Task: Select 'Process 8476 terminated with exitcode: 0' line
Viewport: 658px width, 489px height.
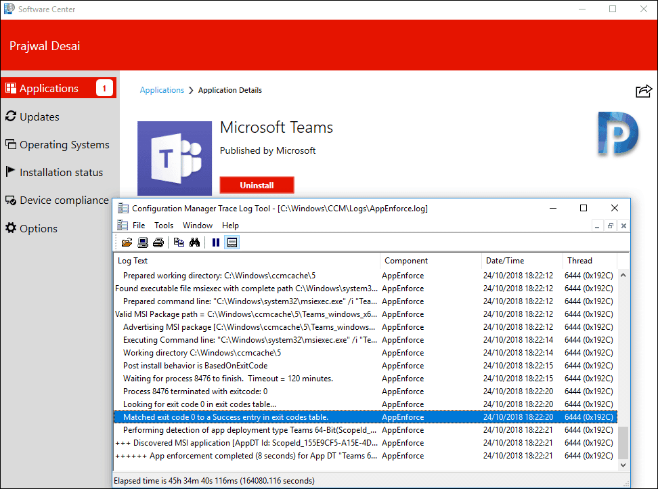Action: pyautogui.click(x=366, y=391)
